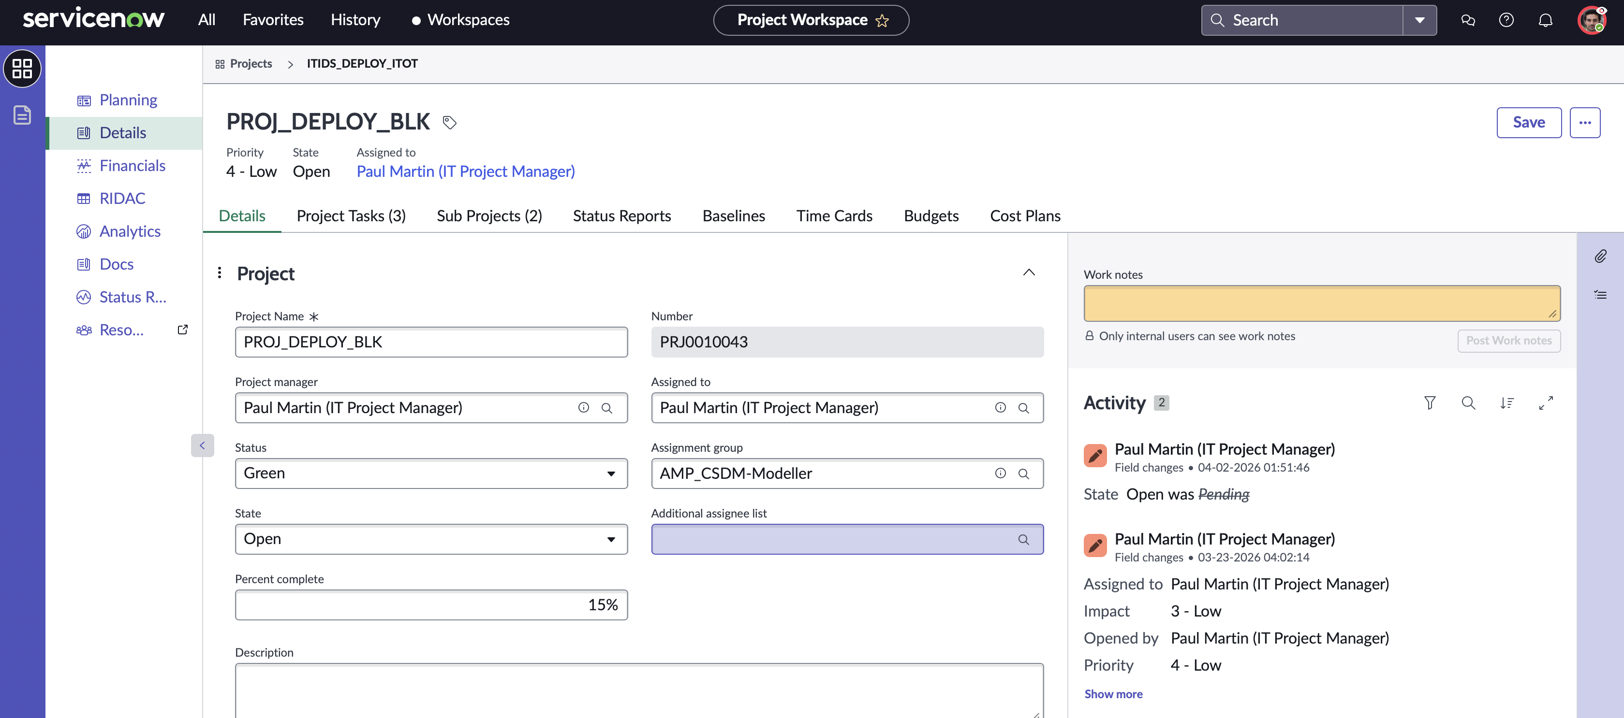Search within the Activity stream
Viewport: 1624px width, 718px height.
pos(1468,403)
